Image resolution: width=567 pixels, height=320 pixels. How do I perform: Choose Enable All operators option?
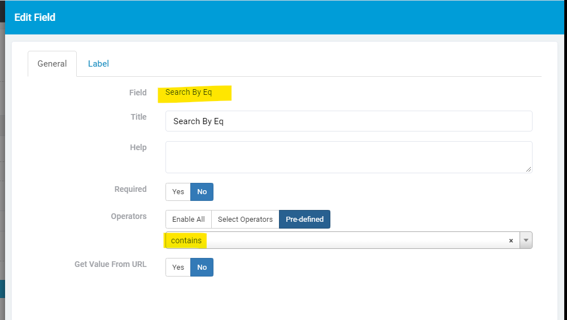point(189,219)
